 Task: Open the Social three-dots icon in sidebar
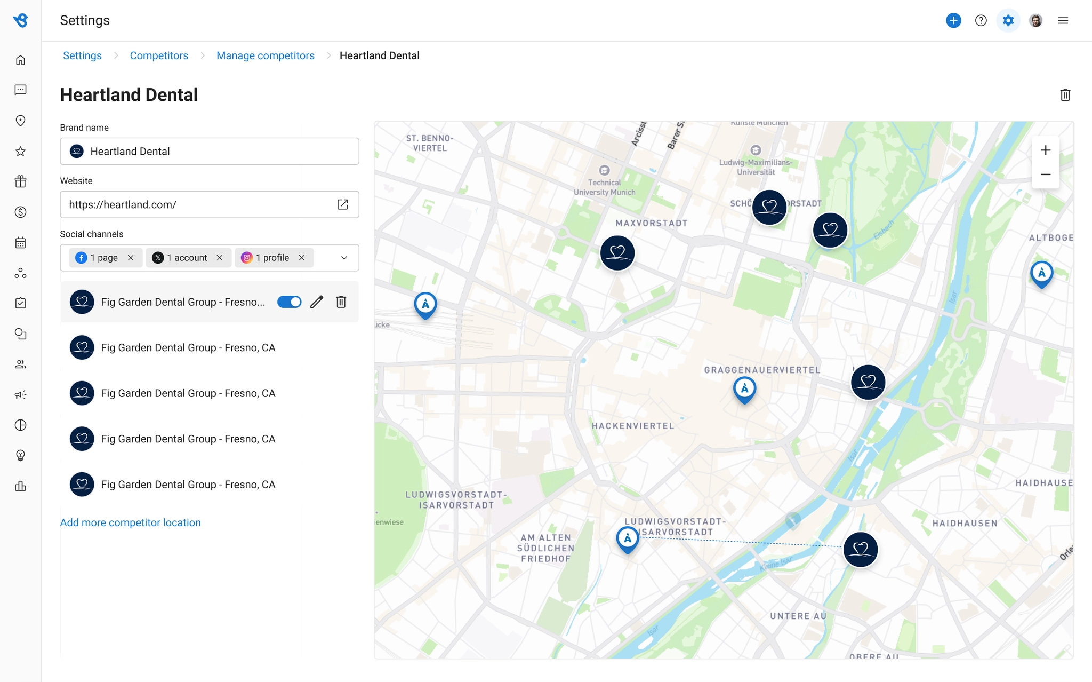[x=20, y=273]
